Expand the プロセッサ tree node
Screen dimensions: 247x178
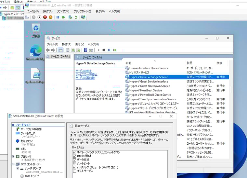13,156
